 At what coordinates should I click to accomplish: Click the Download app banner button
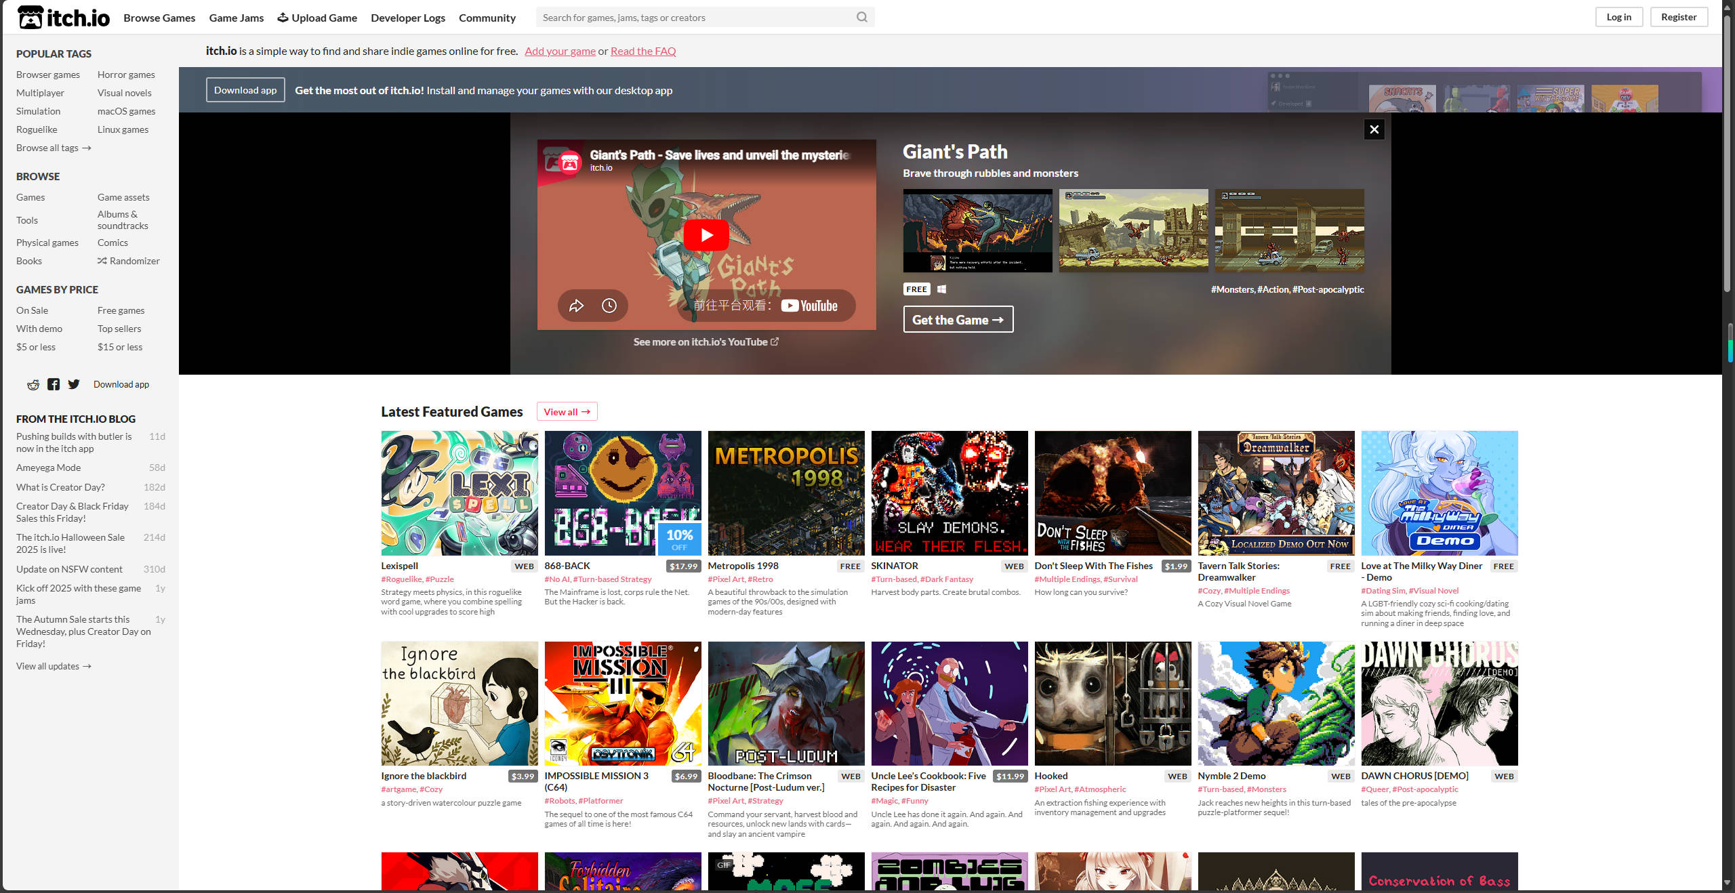pyautogui.click(x=245, y=90)
